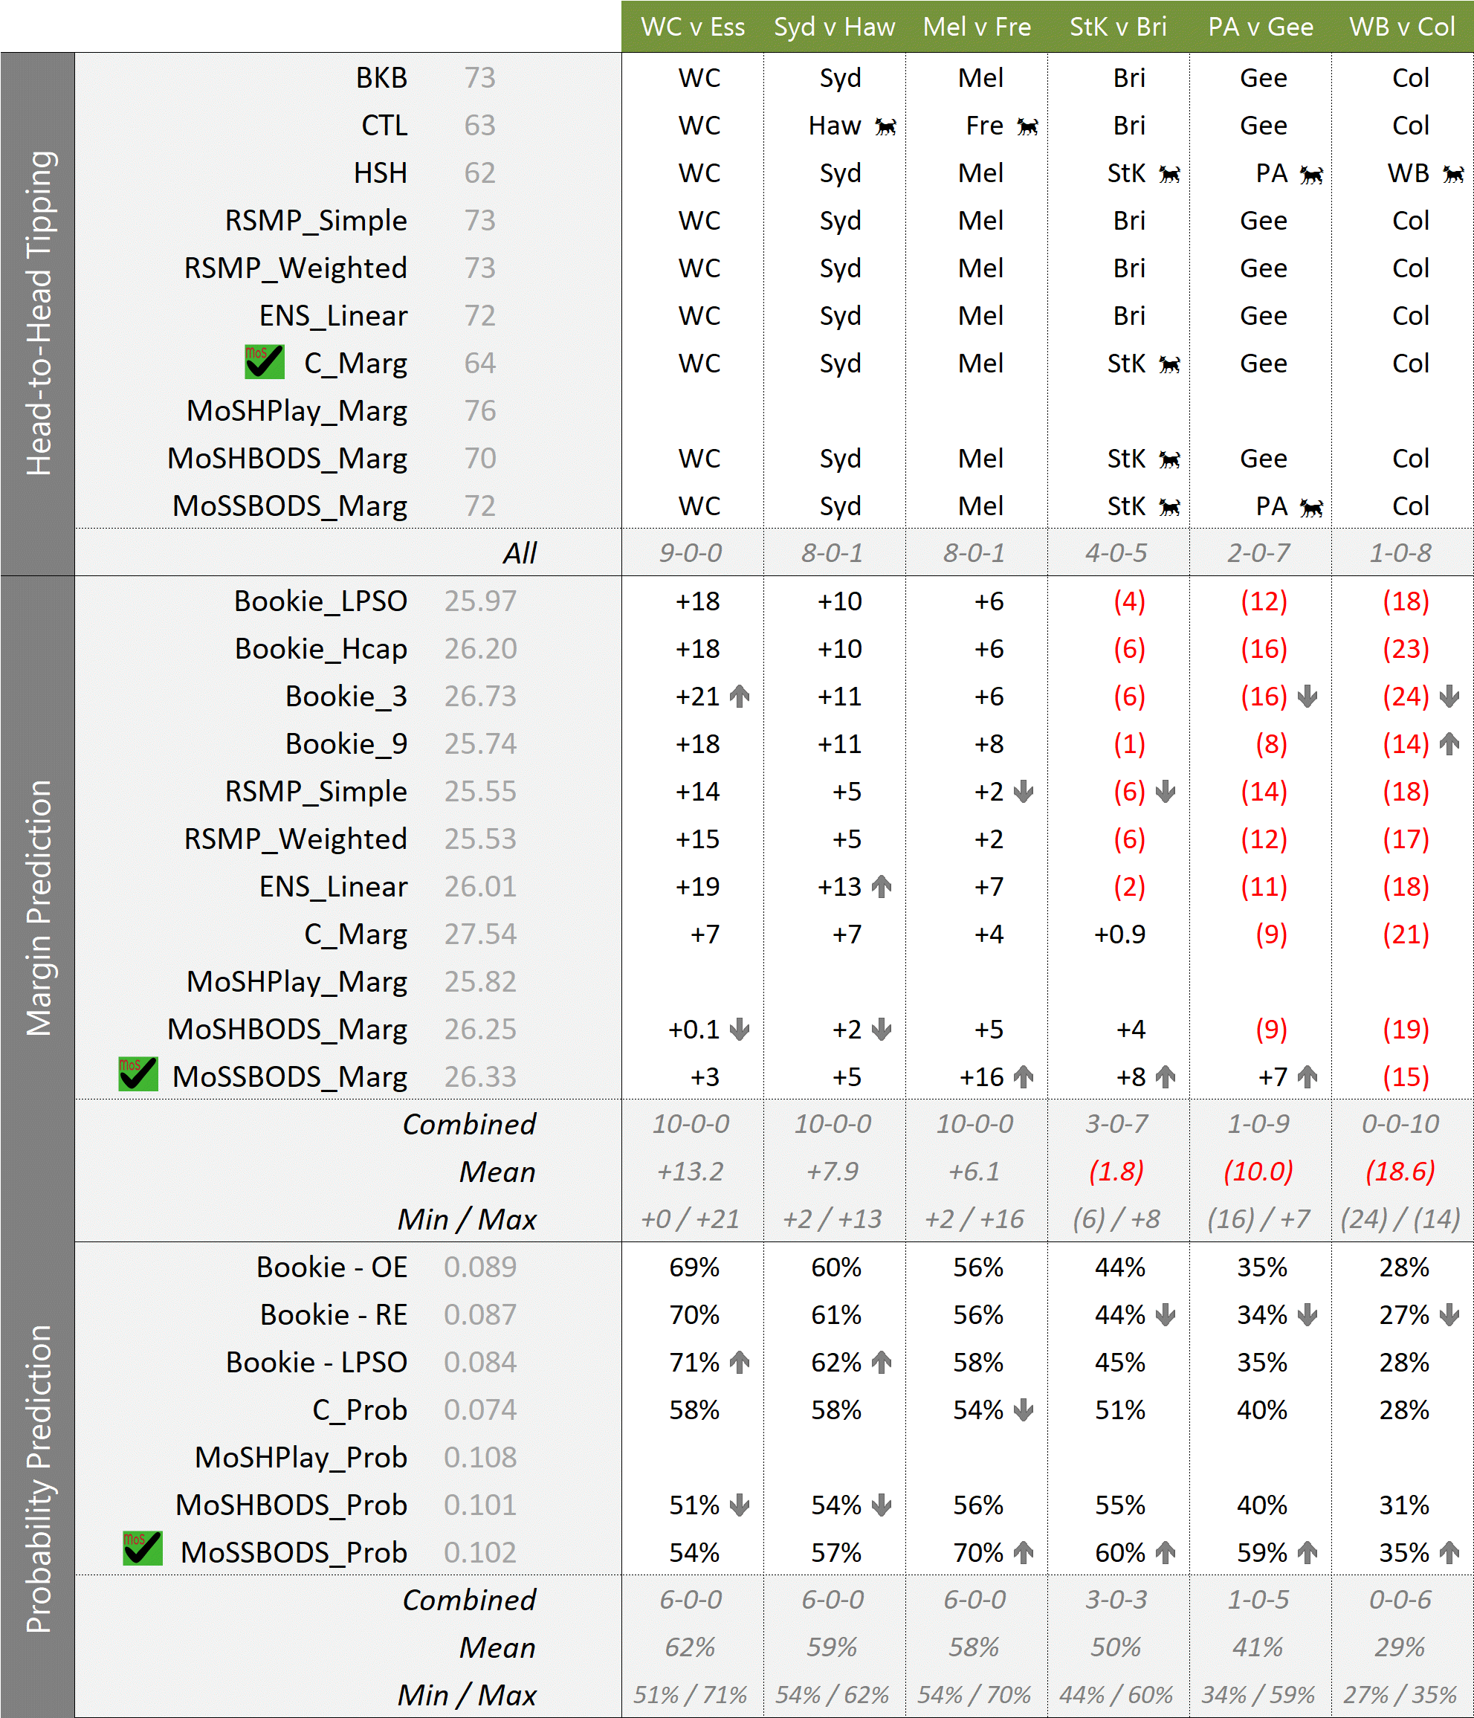Click the MoS checkmark icon beside C_Marg tipster
This screenshot has width=1474, height=1718.
pos(265,362)
